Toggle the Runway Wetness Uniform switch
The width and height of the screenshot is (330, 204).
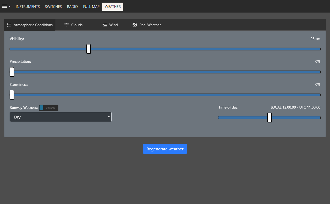click(49, 108)
